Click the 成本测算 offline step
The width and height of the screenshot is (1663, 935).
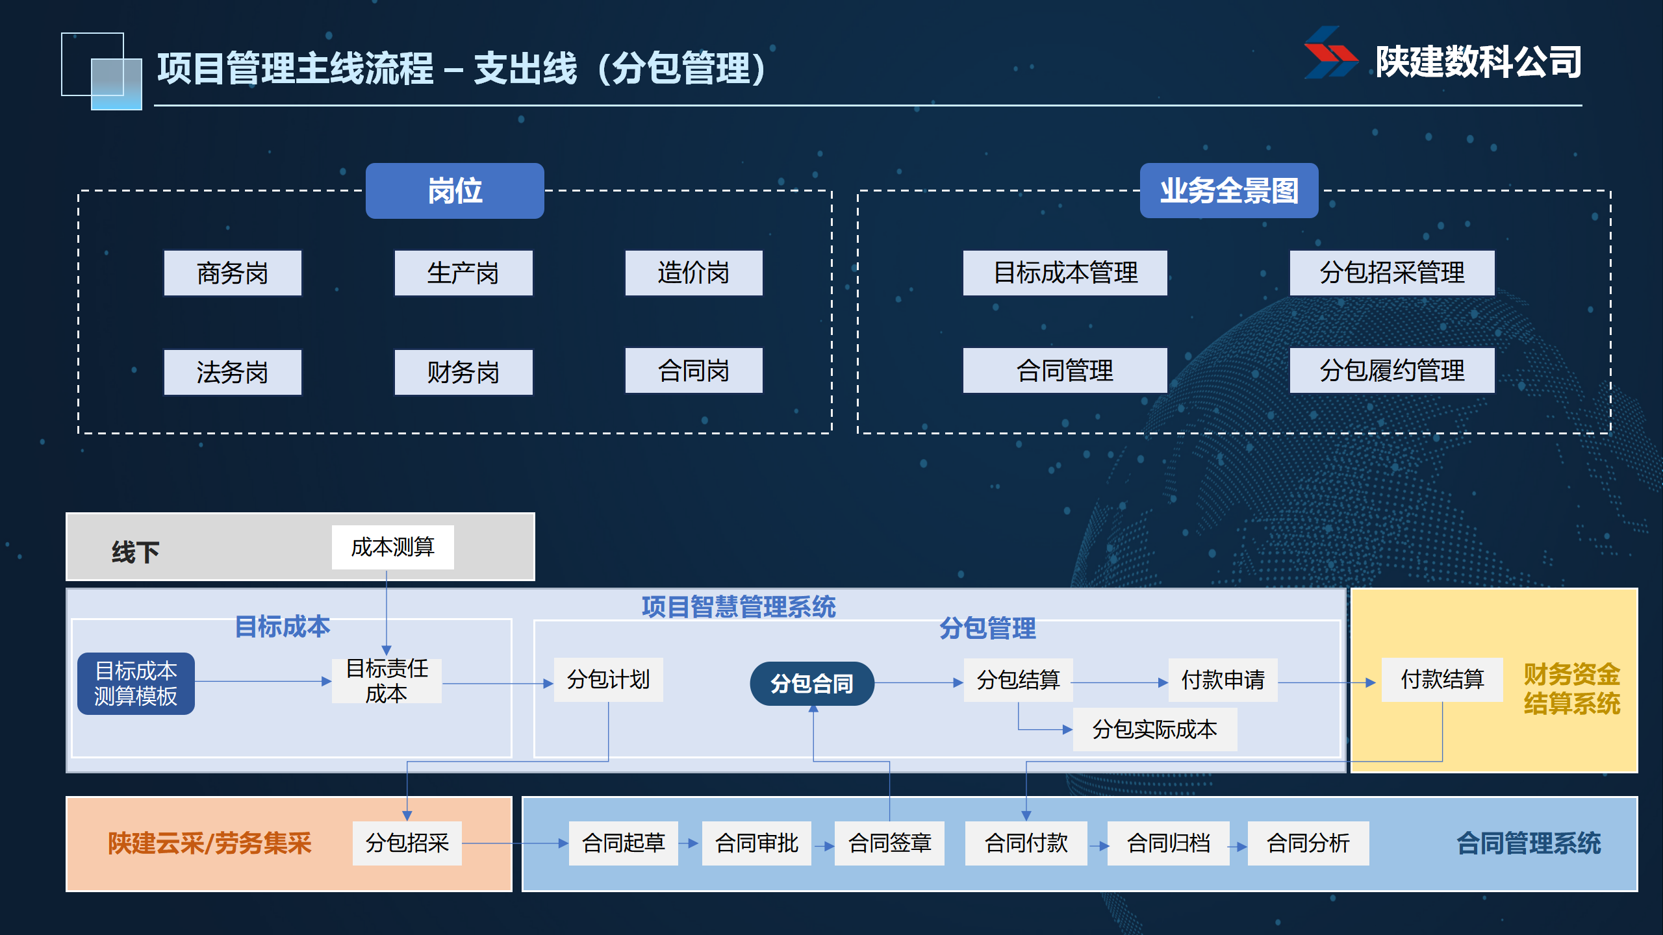392,547
